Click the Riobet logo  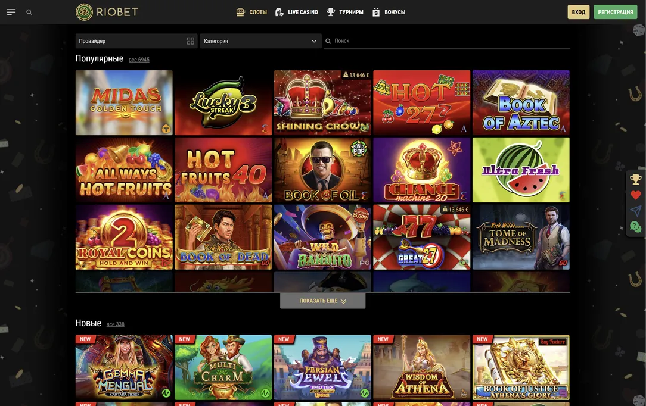pyautogui.click(x=107, y=12)
